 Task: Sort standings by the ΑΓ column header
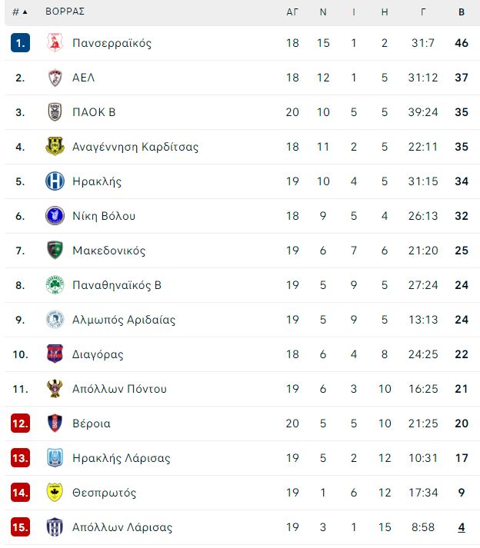[x=292, y=12]
